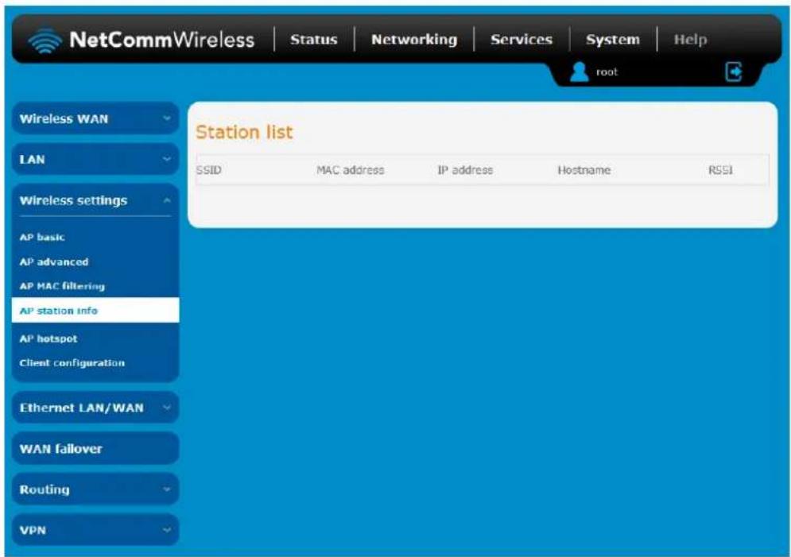Click the root user avatar icon
This screenshot has width=791, height=557.
[x=579, y=72]
